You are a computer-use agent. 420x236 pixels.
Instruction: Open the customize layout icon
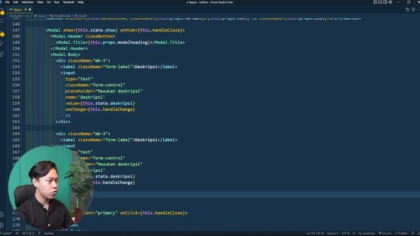pos(390,2)
